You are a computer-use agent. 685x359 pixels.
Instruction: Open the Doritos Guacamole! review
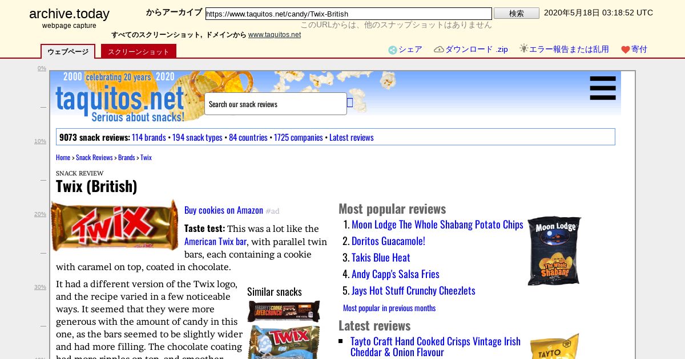pyautogui.click(x=388, y=241)
